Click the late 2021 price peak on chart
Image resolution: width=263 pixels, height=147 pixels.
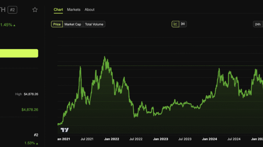105,57
